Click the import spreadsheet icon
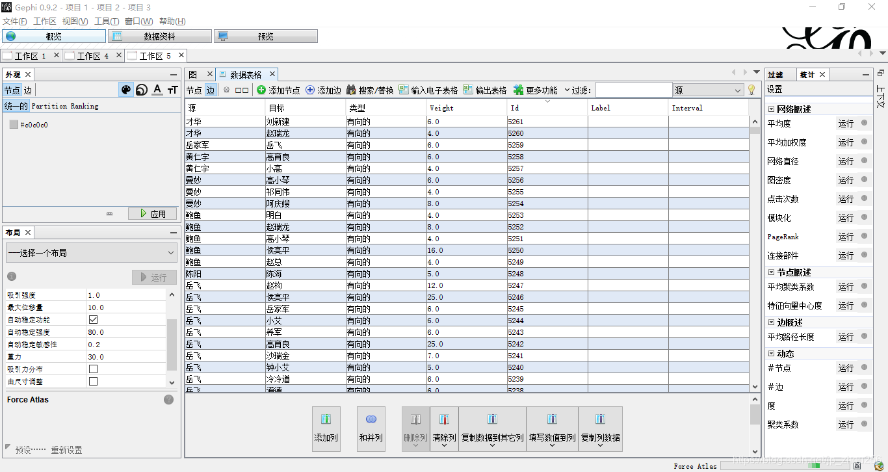 pos(404,90)
